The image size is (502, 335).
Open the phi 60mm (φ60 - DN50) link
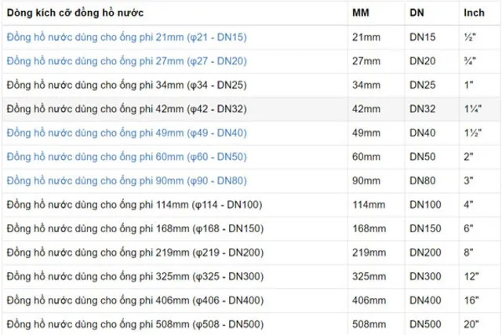126,157
